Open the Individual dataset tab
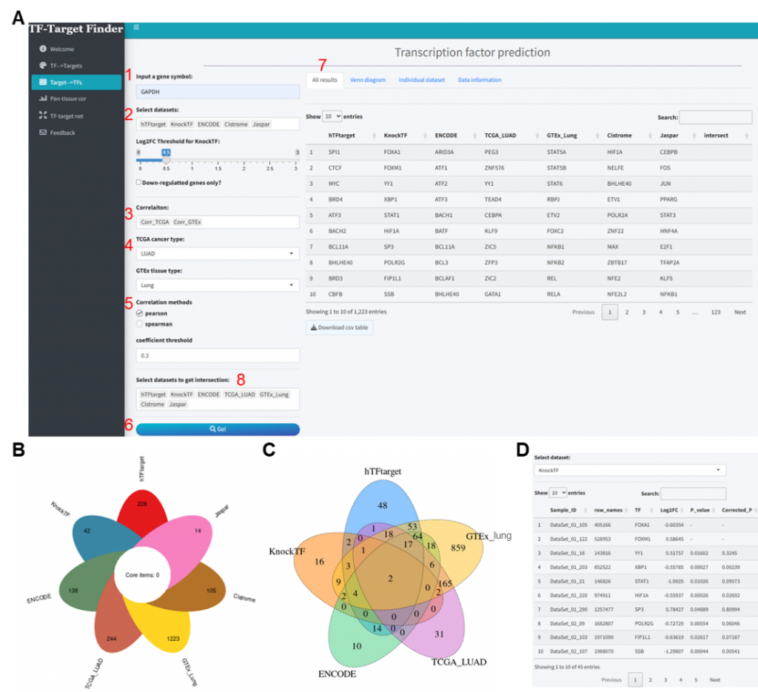 421,80
